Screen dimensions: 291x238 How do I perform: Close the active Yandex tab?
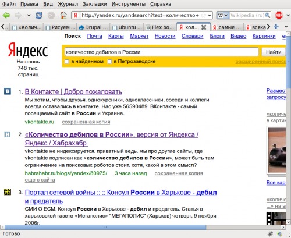coord(204,27)
